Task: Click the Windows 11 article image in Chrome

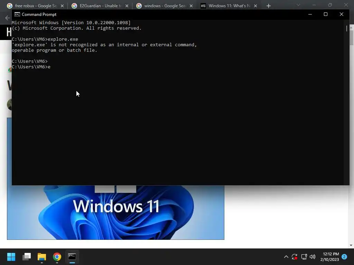Action: coord(115,212)
